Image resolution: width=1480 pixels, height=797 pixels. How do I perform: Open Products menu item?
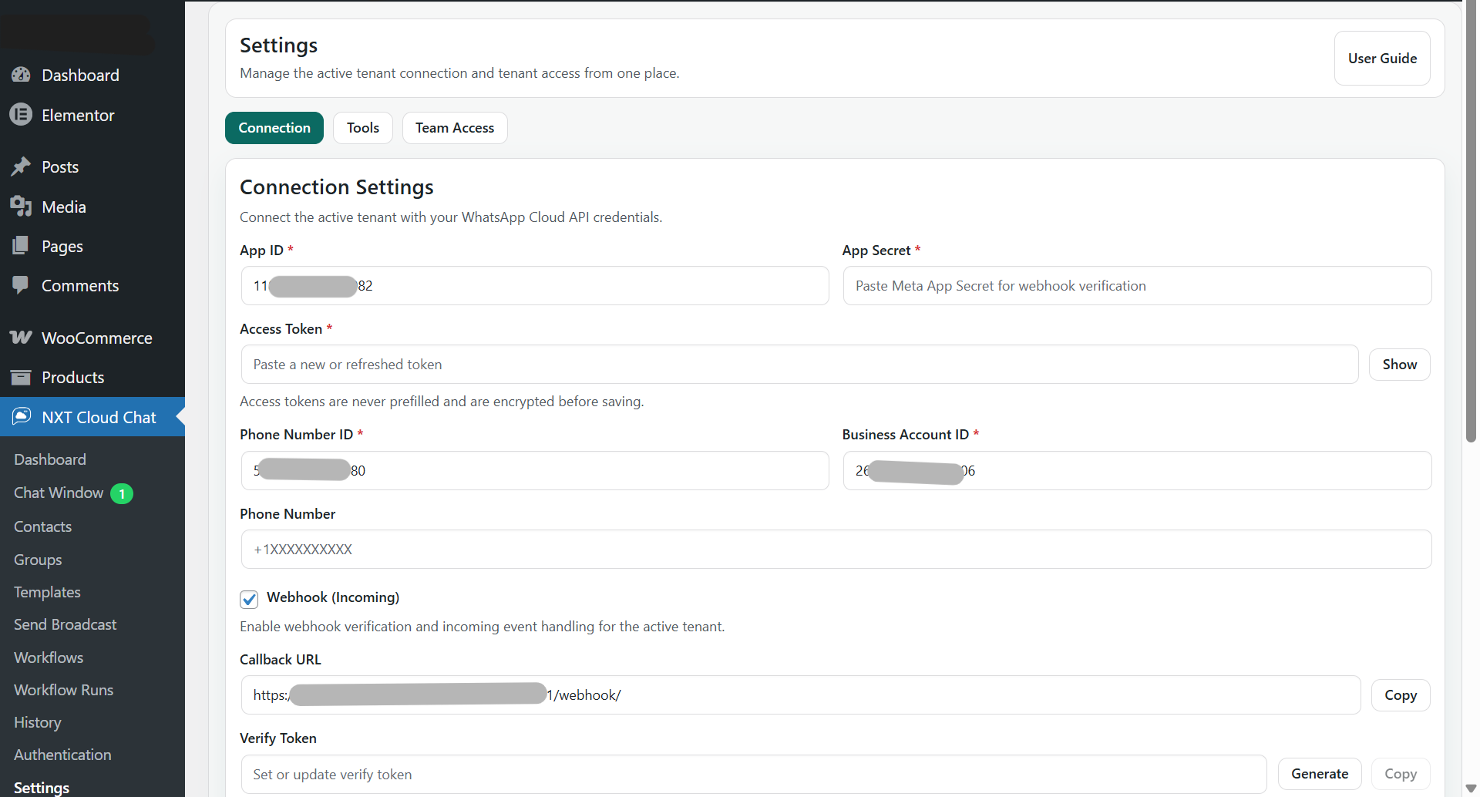[92, 377]
